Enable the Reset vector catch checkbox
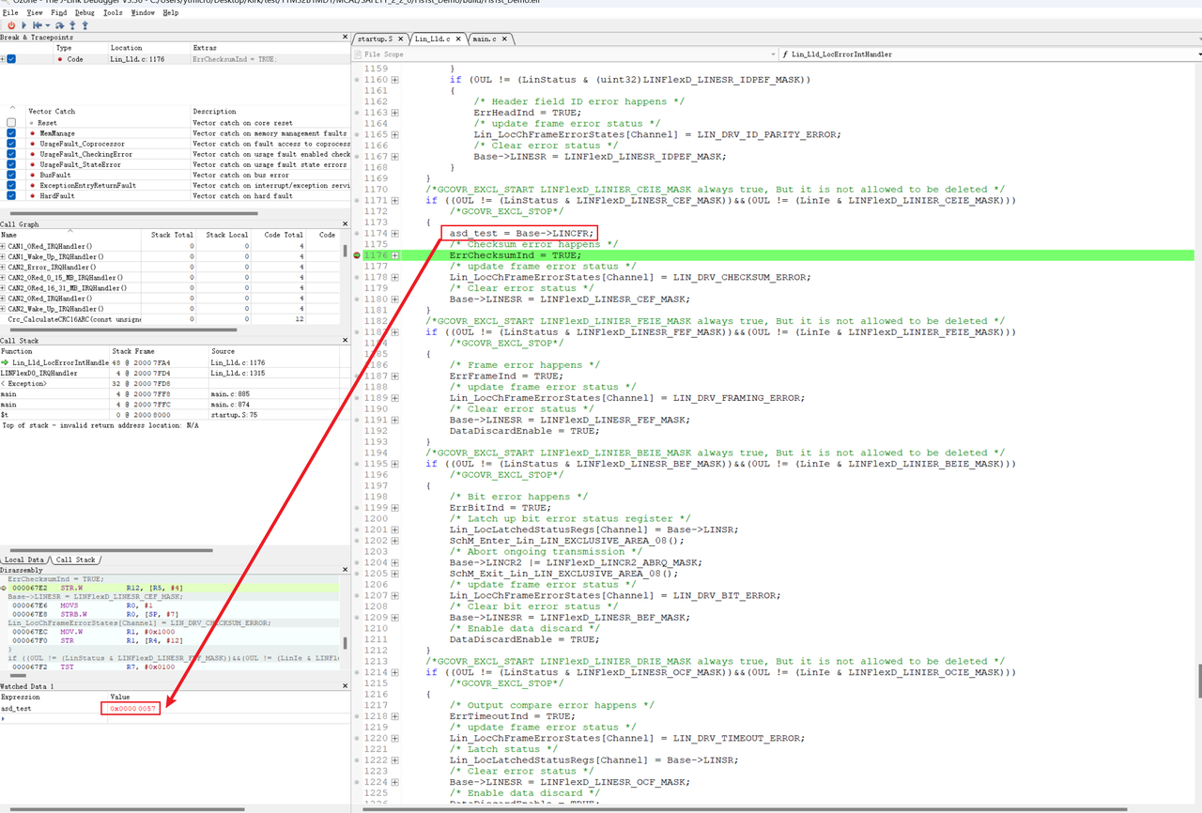This screenshot has width=1202, height=813. click(x=11, y=123)
